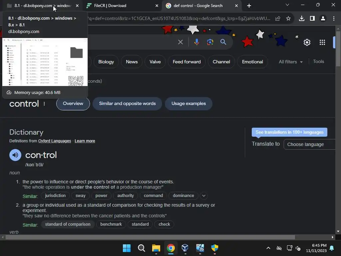The height and width of the screenshot is (256, 341).
Task: Expand the All filters dropdown
Action: (x=291, y=62)
